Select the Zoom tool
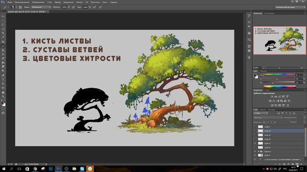Screen dimensions: 307x172 pos(3,97)
